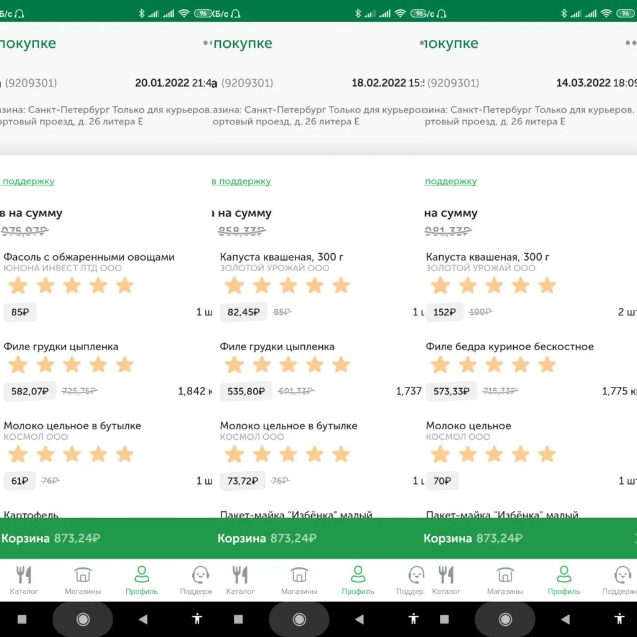Give Фасоль с обжаренными овощами five stars
Image resolution: width=637 pixels, height=637 pixels.
click(125, 286)
